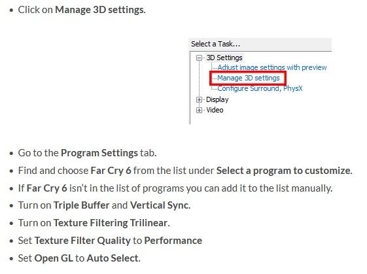
Task: Click the bold Vertical Sync text
Action: click(160, 205)
